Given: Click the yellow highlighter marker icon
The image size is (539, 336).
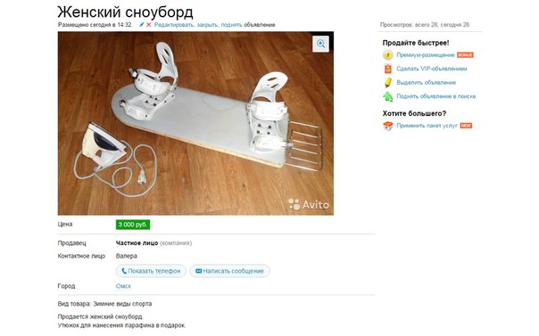Looking at the screenshot, I should (388, 82).
